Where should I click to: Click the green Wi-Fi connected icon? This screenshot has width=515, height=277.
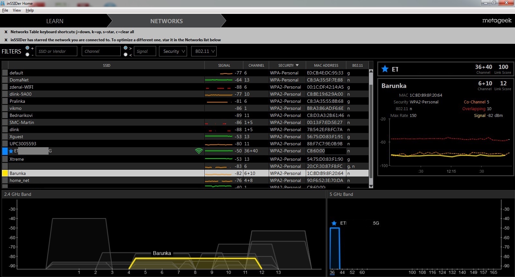[199, 151]
